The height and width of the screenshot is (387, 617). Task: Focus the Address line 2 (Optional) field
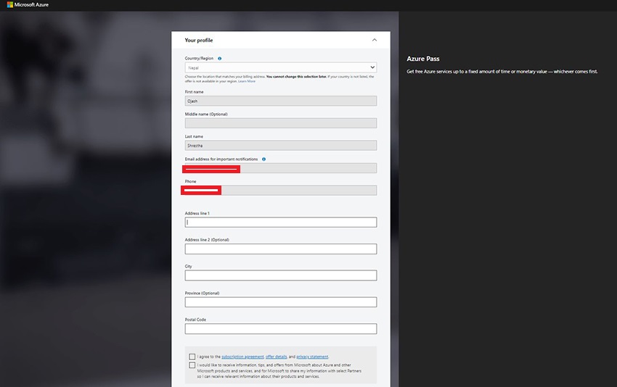point(281,249)
